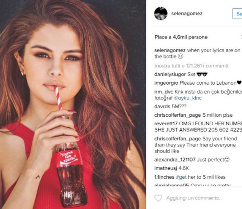Open commenter davrds's profile

162,106
